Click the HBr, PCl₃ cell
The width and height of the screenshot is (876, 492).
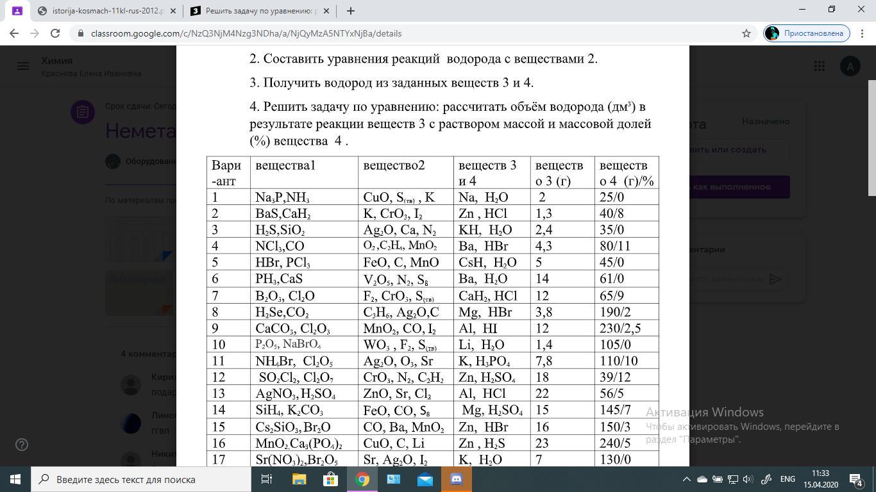coord(304,263)
